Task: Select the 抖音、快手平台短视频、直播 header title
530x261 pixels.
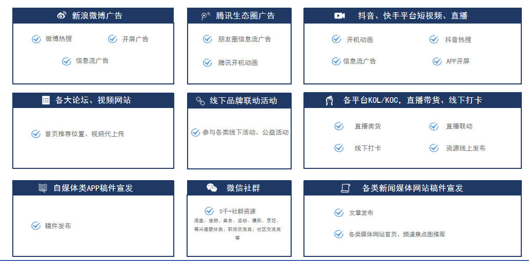Action: [413, 15]
